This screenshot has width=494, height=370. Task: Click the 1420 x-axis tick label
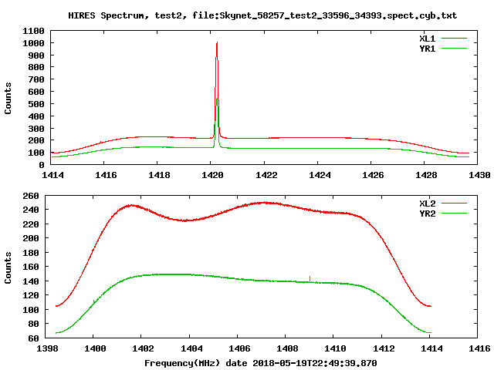click(x=213, y=175)
